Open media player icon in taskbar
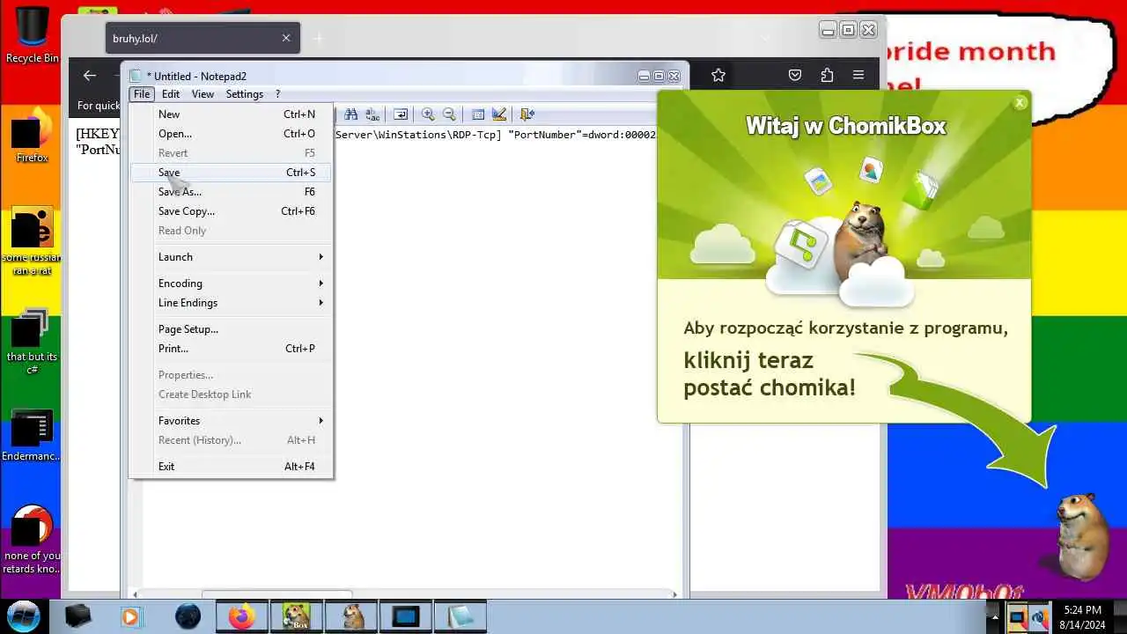 coord(130,616)
